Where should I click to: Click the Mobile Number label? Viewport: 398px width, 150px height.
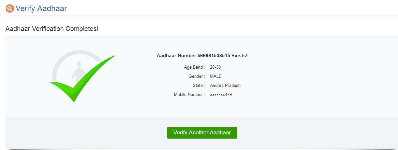click(189, 95)
